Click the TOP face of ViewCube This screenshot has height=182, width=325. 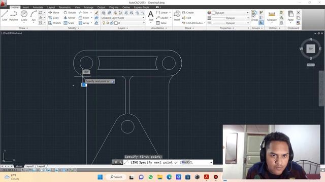(x=311, y=49)
